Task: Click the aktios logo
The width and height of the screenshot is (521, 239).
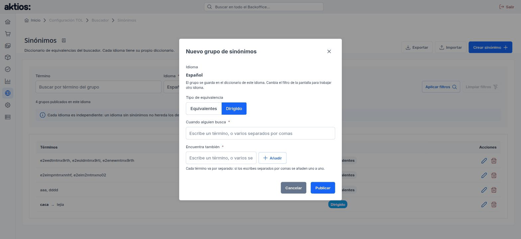Action: coord(17,7)
